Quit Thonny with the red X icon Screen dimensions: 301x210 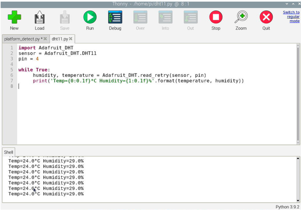click(x=266, y=17)
